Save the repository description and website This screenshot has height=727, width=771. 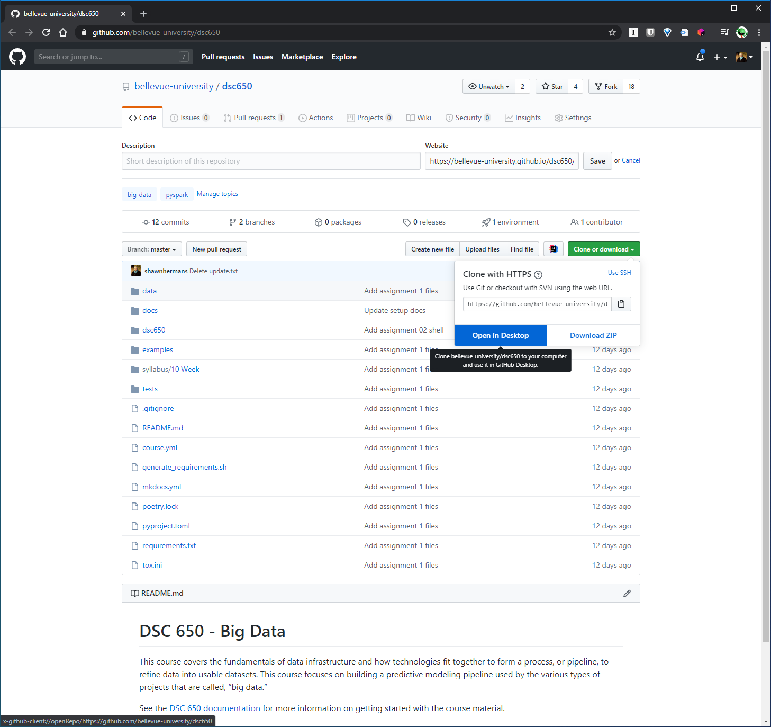(x=597, y=161)
